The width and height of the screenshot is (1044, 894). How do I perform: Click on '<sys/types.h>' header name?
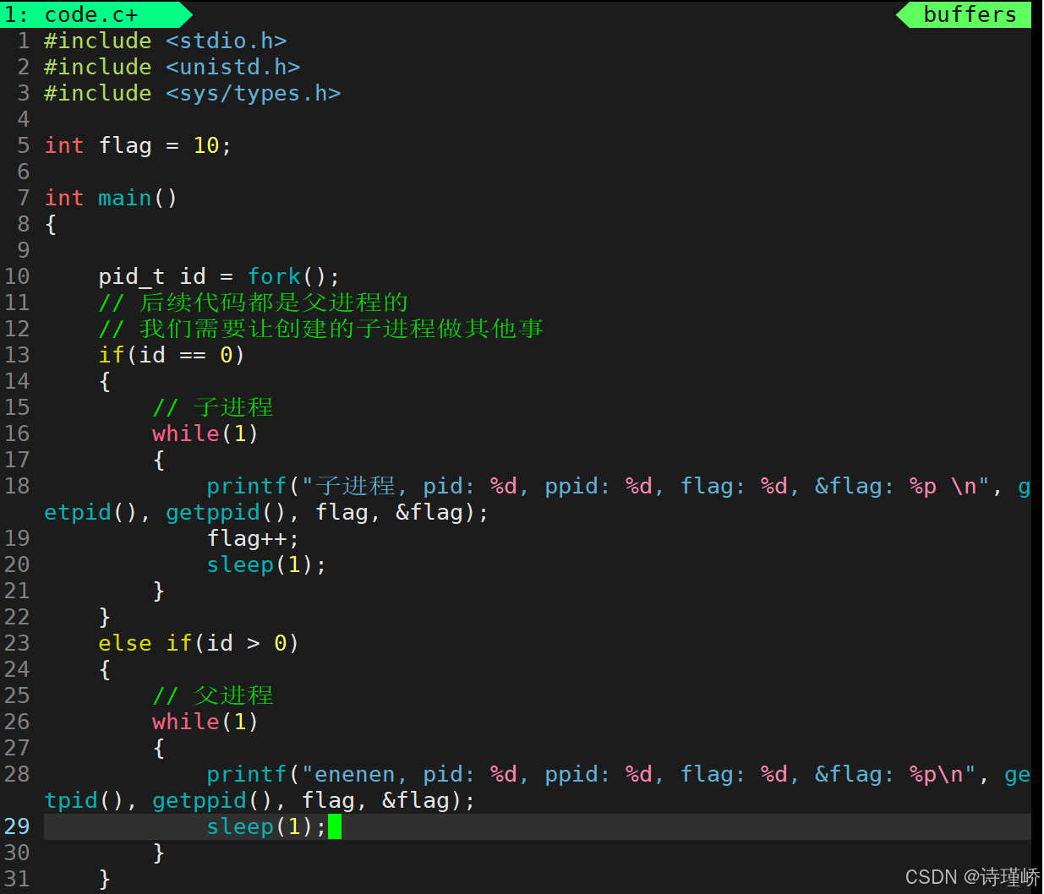pyautogui.click(x=254, y=93)
